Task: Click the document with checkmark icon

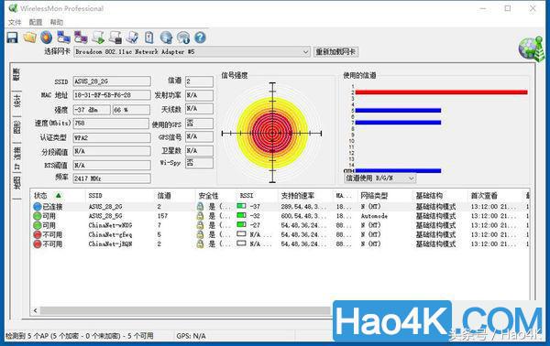Action: click(x=133, y=38)
